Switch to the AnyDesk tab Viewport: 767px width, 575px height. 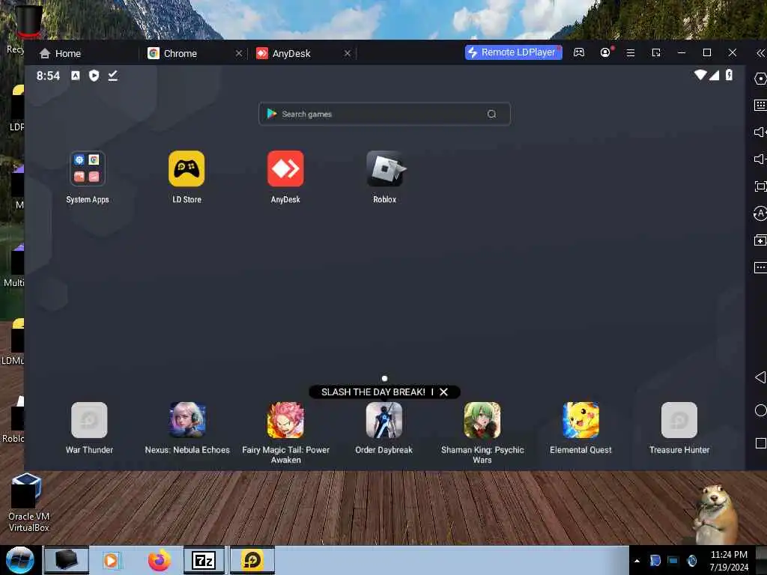coord(283,53)
